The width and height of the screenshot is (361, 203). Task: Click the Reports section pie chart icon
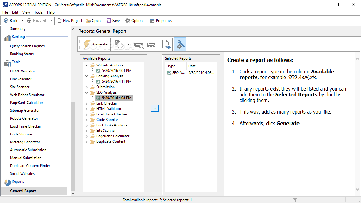click(7, 182)
